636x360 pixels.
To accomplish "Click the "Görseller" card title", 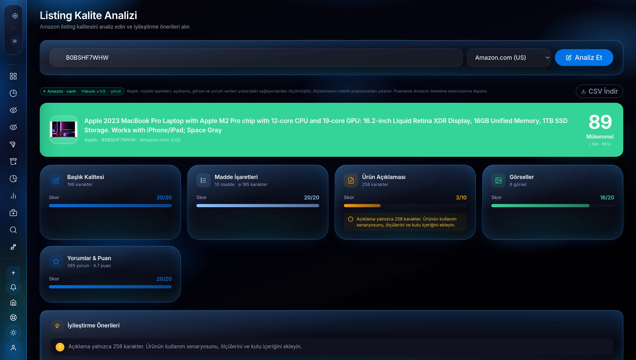I will 522,177.
